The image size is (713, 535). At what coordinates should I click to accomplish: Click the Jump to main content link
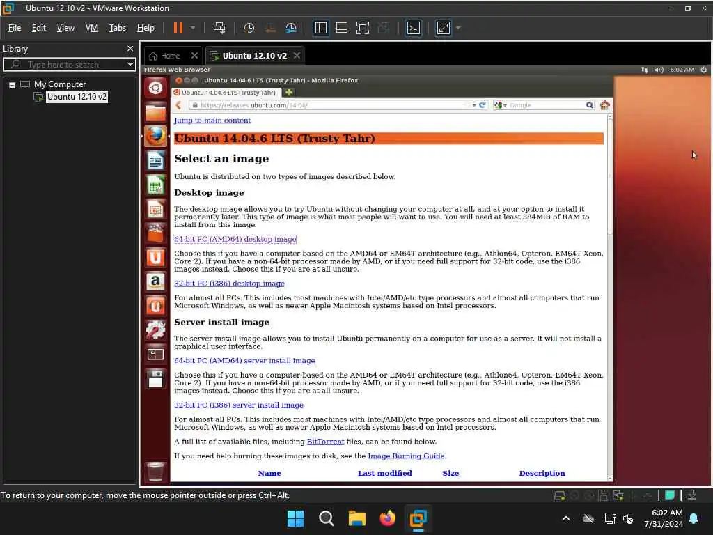pyautogui.click(x=212, y=120)
